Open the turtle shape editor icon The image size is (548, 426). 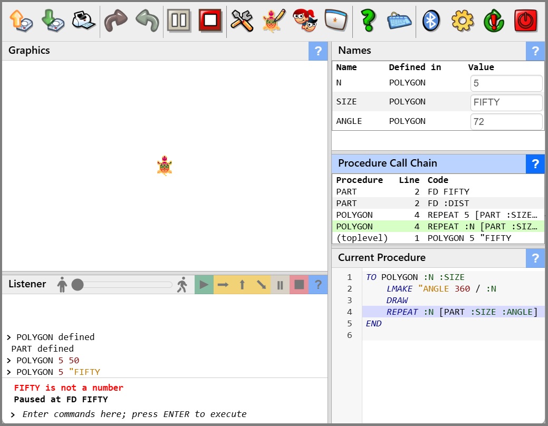[x=273, y=21]
